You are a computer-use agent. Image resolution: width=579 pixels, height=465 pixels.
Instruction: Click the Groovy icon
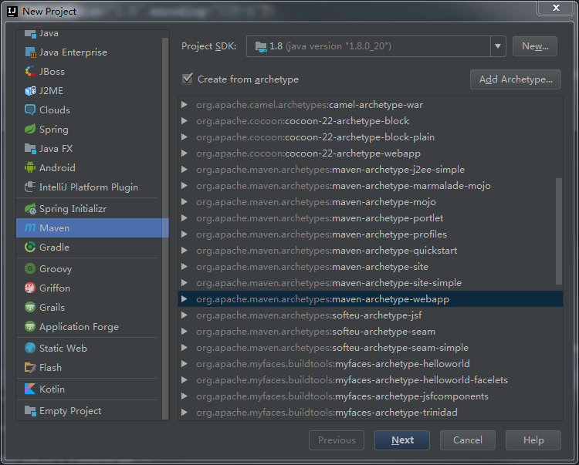coord(30,269)
